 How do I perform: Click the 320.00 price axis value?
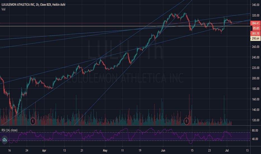coord(255,15)
